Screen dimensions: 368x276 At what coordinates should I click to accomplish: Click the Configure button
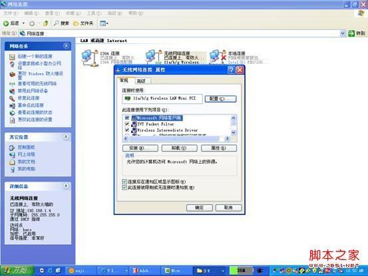pyautogui.click(x=220, y=98)
